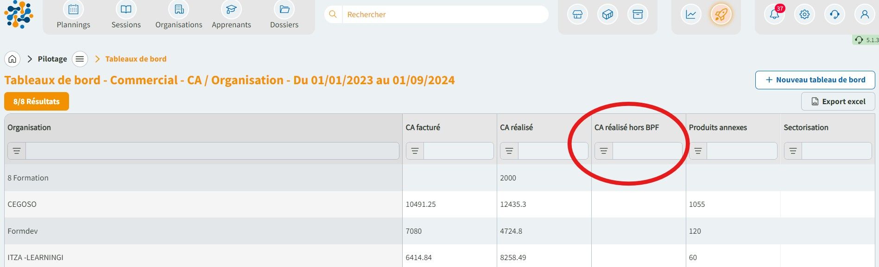
Task: Click Nouveau tableau de bord button
Action: point(815,80)
